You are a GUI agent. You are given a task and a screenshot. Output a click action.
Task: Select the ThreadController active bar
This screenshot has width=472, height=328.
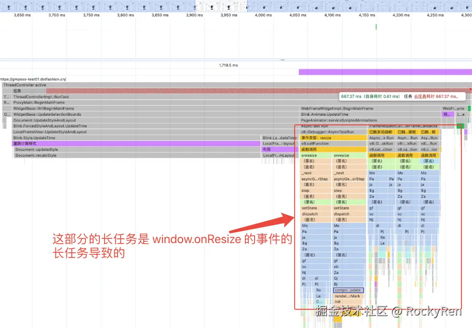coord(237,85)
